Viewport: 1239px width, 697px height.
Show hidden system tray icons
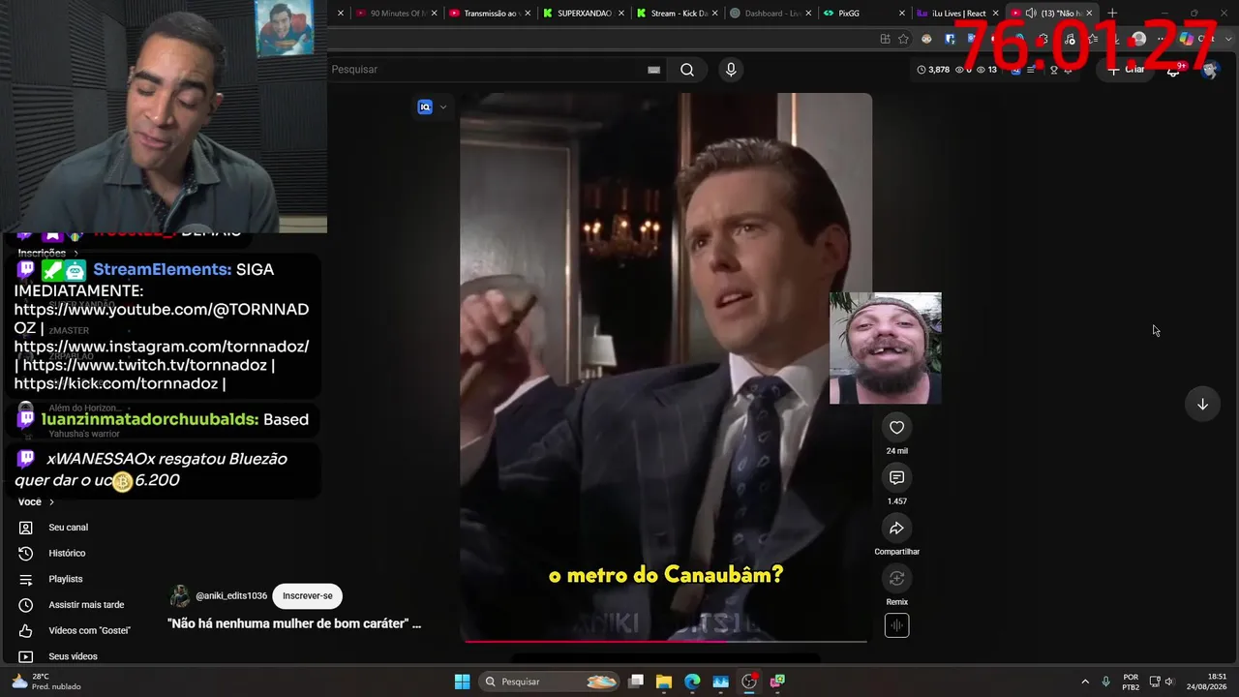click(1084, 682)
